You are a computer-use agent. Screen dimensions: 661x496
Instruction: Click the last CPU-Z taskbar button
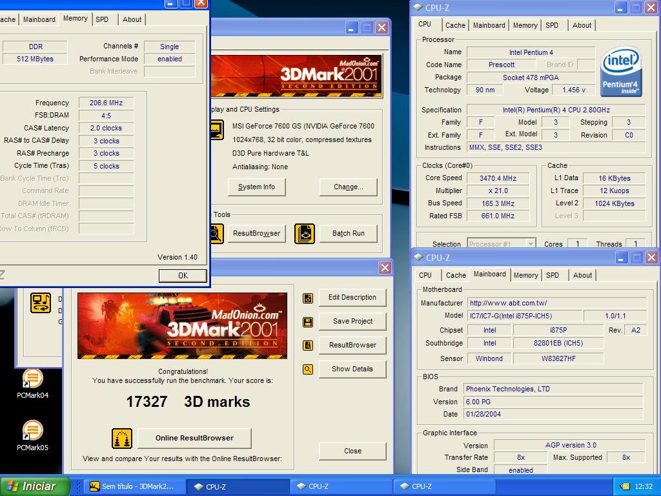point(443,486)
